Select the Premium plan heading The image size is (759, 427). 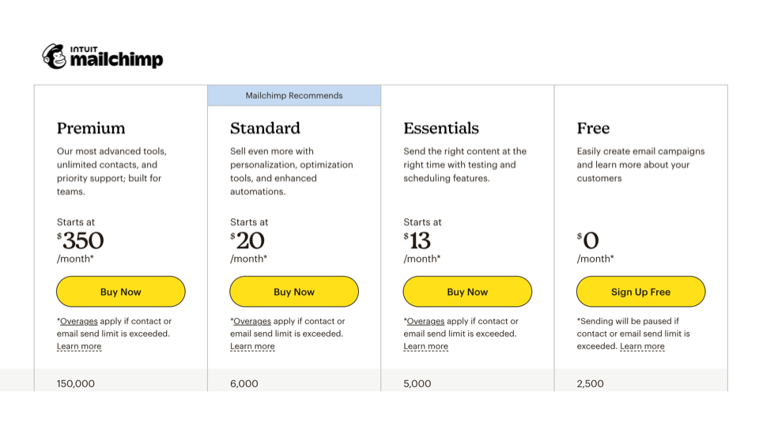91,128
